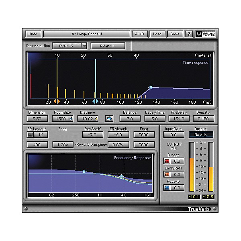Image resolution: width=241 pixels, height=241 pixels.
Task: Click the left output level meter
Action: (192, 167)
